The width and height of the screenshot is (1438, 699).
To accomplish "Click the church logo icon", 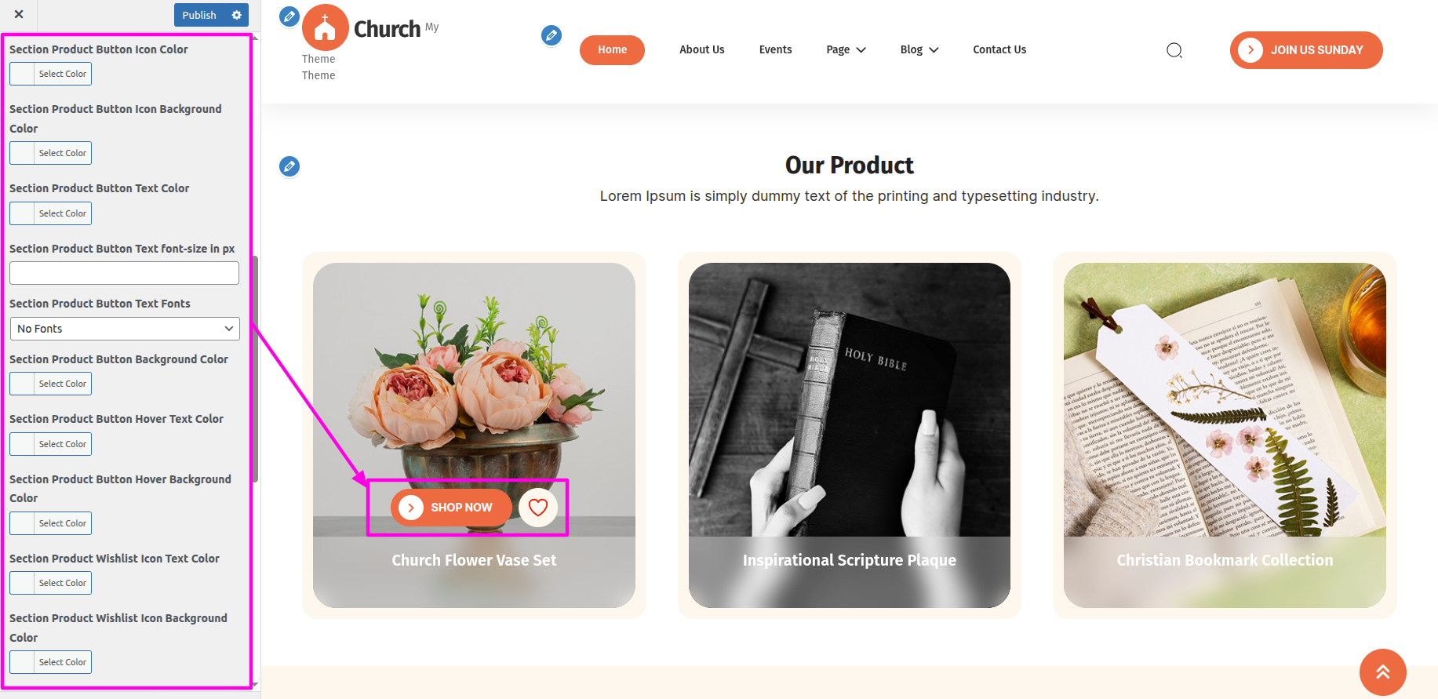I will click(325, 27).
